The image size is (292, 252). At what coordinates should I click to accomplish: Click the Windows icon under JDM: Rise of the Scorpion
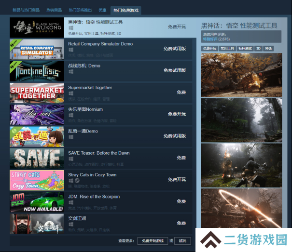(71, 202)
